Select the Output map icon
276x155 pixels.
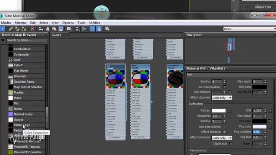(10, 120)
